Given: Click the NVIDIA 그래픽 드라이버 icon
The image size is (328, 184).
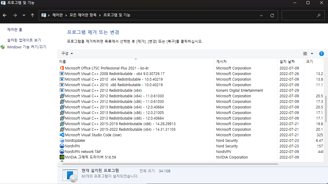Looking at the screenshot, I should tap(62, 157).
